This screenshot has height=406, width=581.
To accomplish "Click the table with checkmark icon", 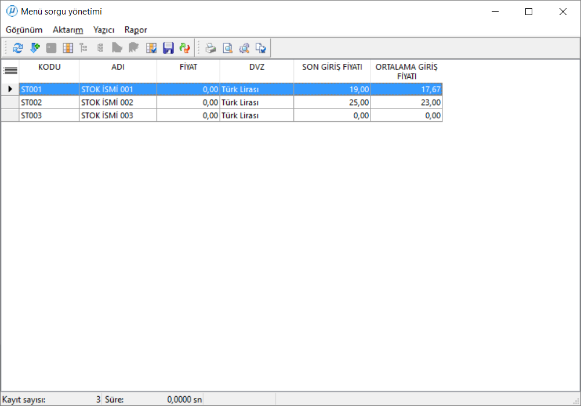I will click(151, 48).
